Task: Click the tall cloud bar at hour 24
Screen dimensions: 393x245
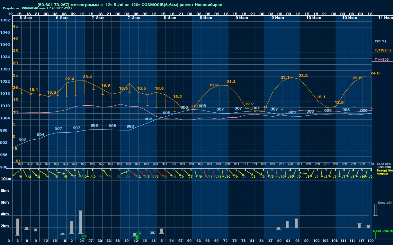Action: (x=80, y=222)
